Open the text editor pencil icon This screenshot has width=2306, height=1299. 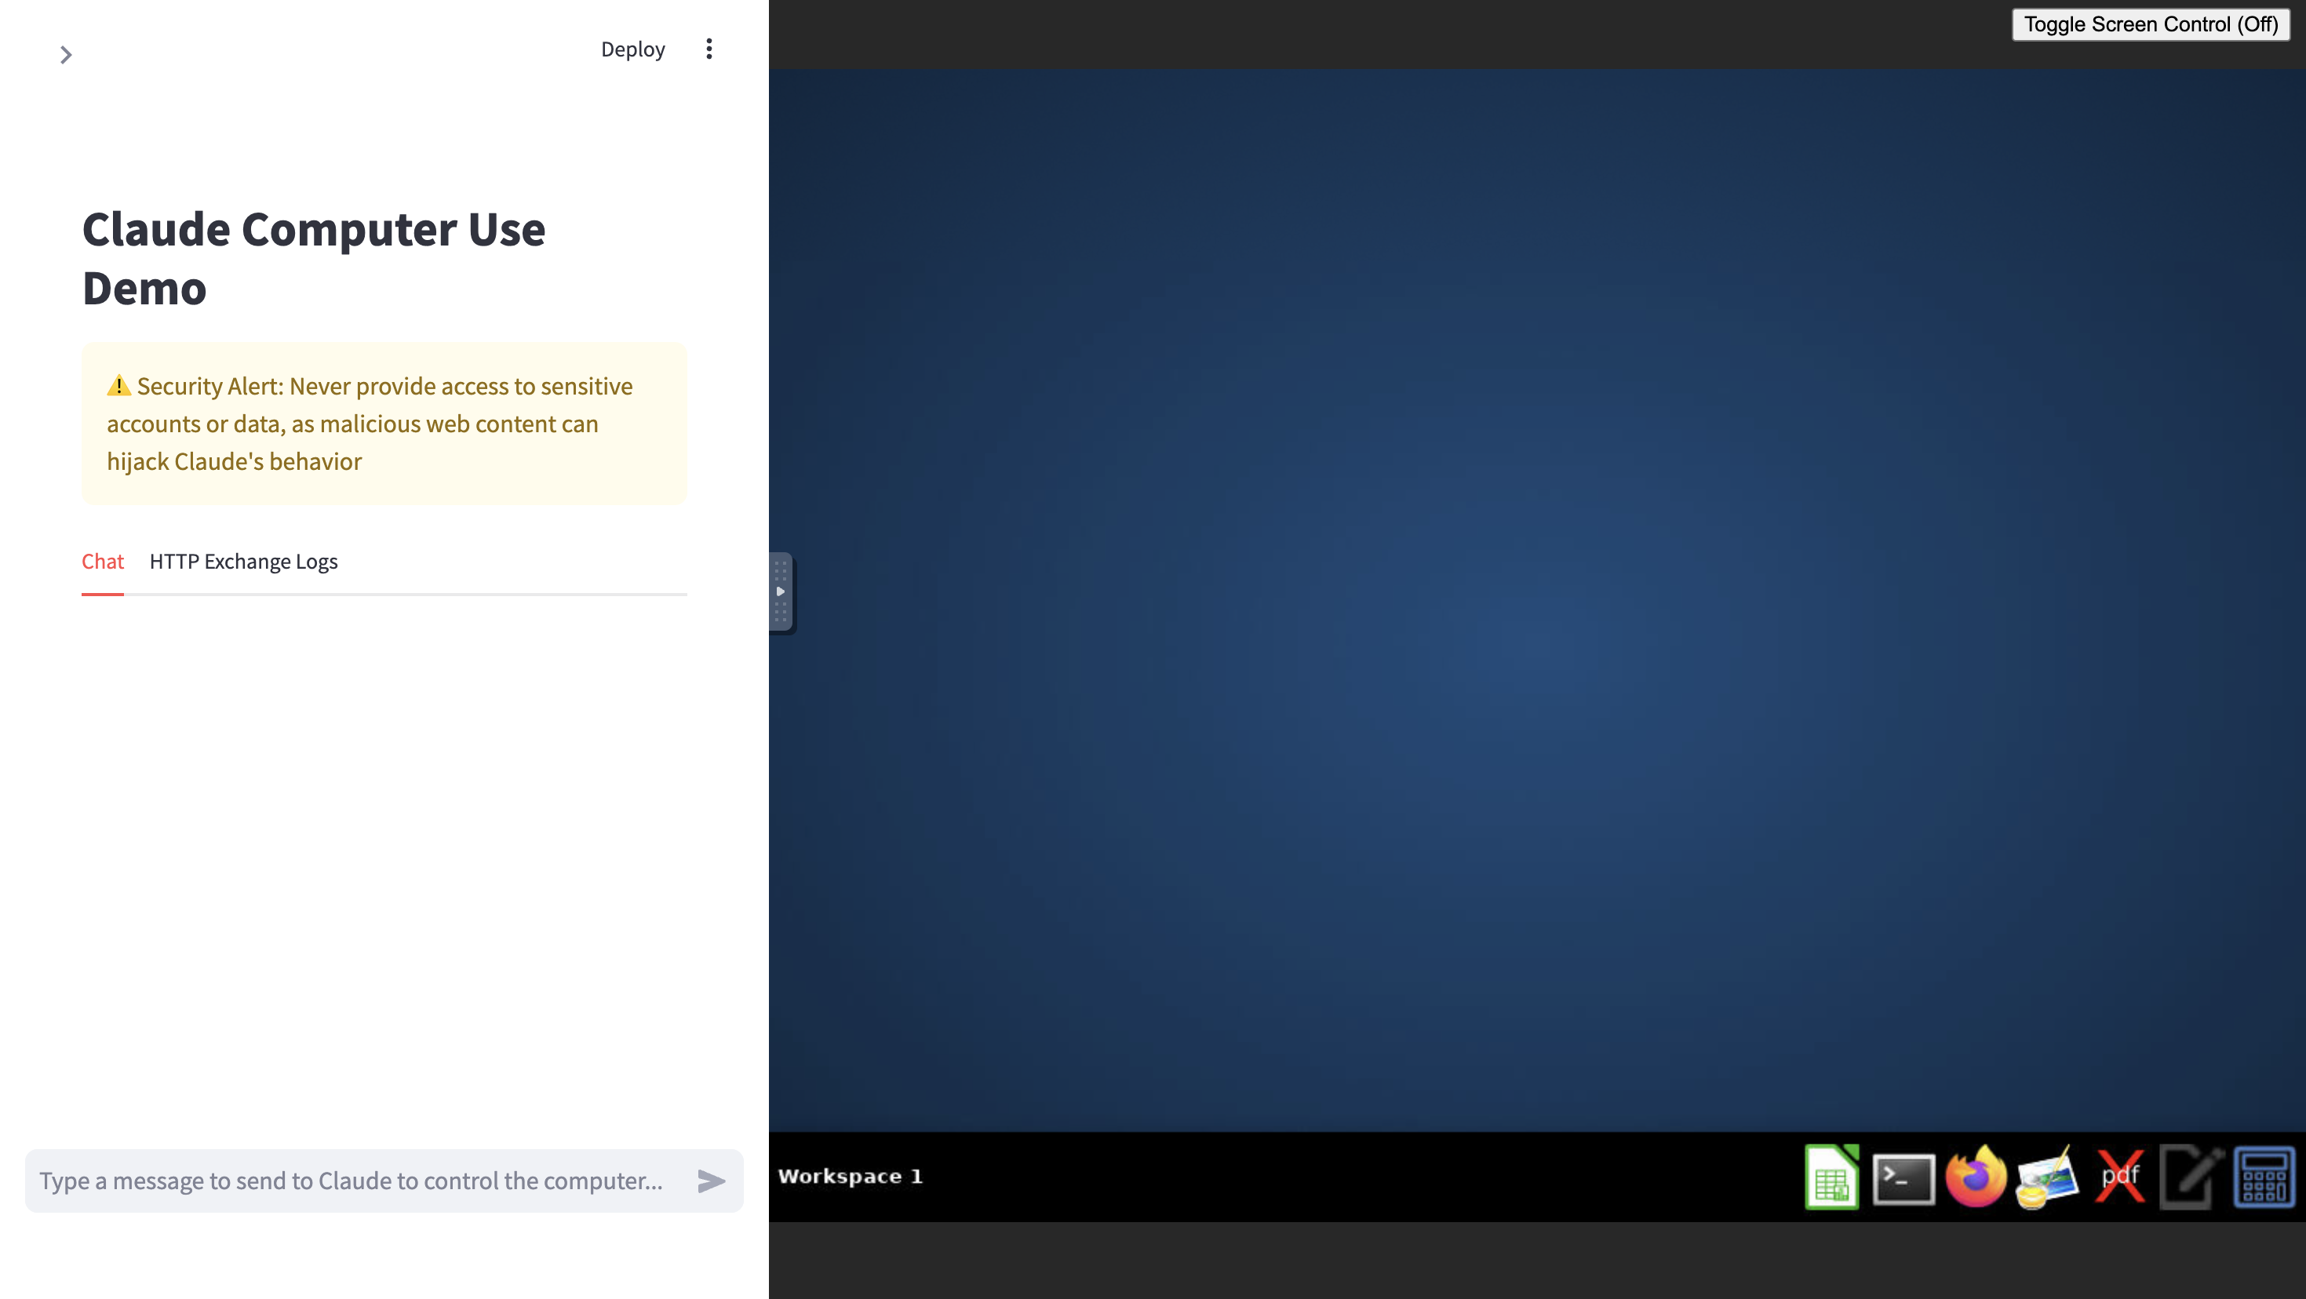point(2191,1177)
